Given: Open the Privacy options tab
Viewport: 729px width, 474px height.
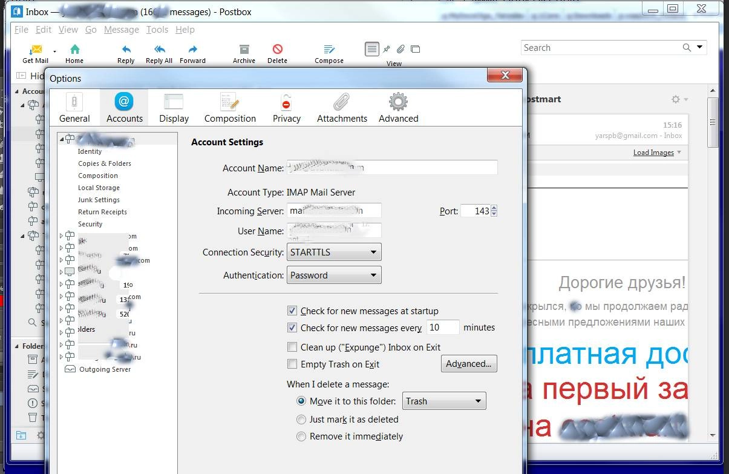Looking at the screenshot, I should [287, 108].
